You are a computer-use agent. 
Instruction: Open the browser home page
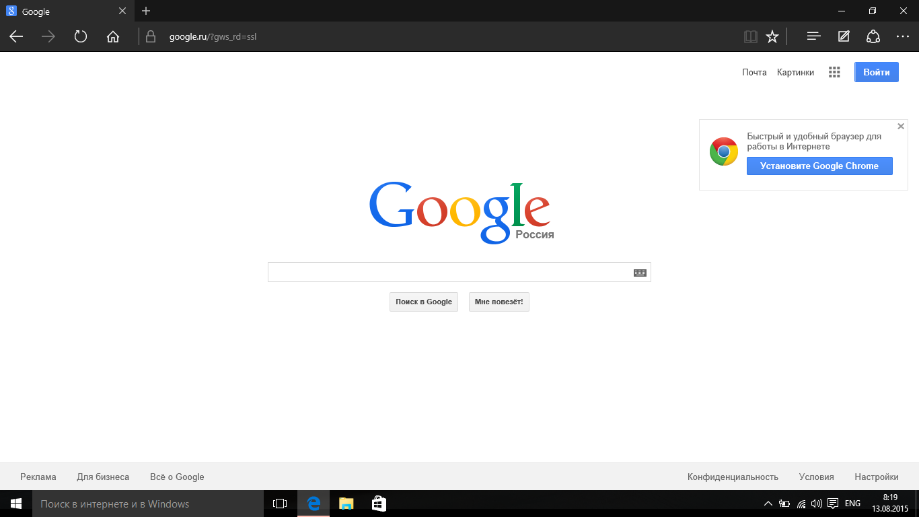click(x=113, y=37)
